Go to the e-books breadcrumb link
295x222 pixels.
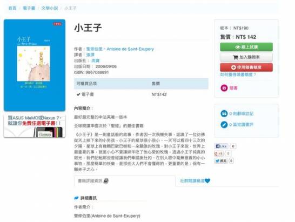(29, 8)
